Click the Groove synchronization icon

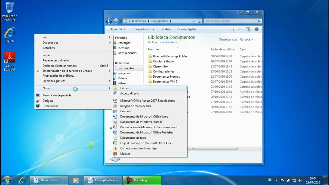click(38, 71)
